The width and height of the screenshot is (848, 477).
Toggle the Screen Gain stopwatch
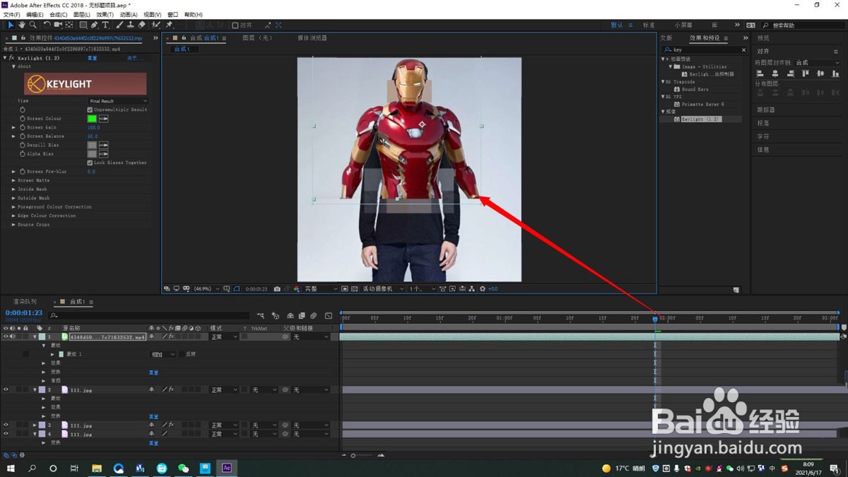point(22,127)
